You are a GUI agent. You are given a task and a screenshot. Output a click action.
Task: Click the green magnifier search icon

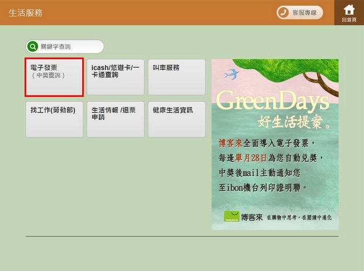click(33, 46)
